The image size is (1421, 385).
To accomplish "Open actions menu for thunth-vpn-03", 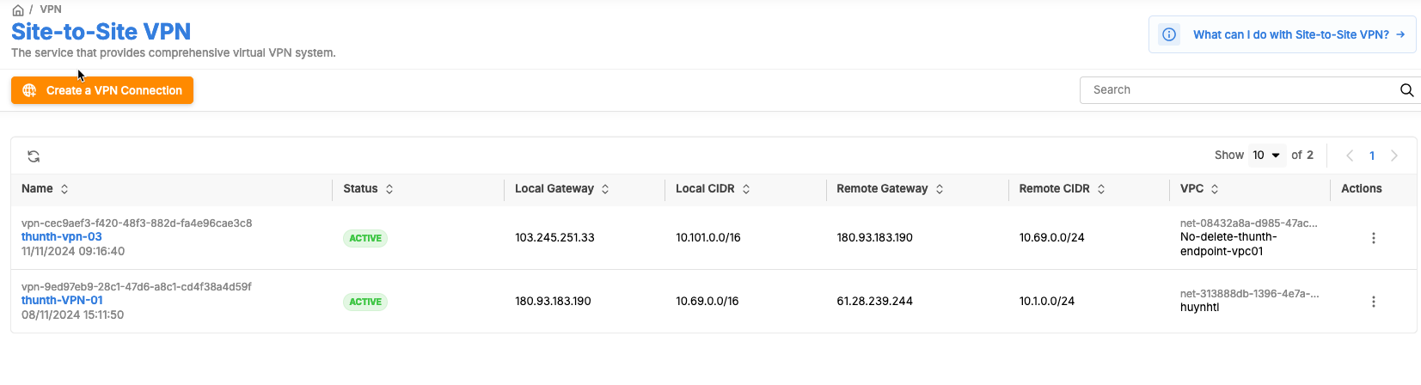I will point(1373,238).
